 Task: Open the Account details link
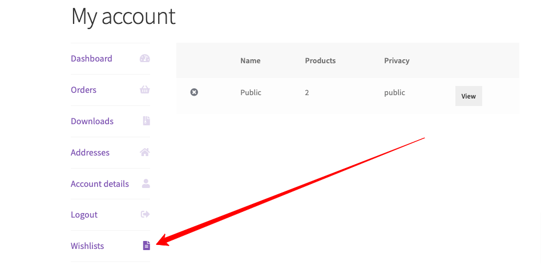100,184
